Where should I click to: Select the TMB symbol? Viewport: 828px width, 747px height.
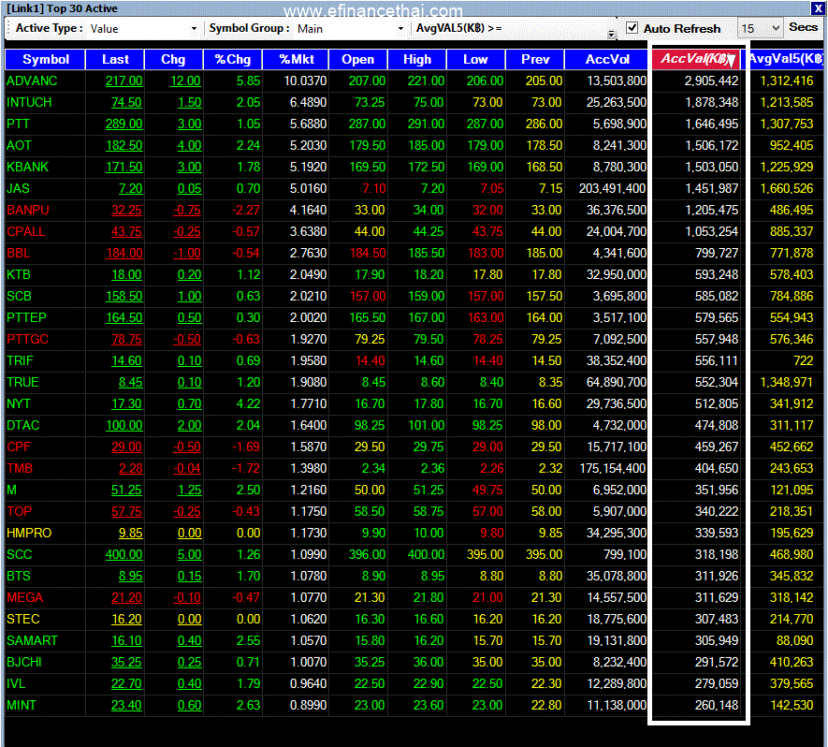click(x=20, y=469)
